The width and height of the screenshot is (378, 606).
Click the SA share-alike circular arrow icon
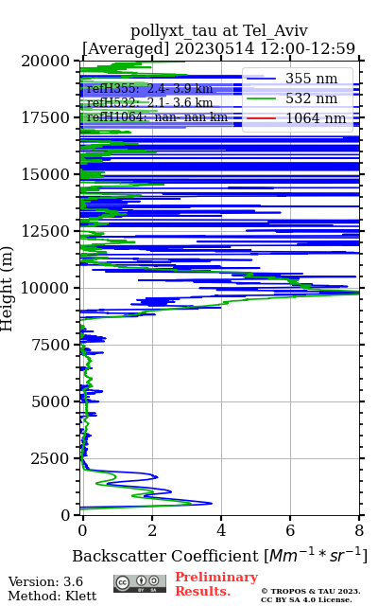coord(154,580)
